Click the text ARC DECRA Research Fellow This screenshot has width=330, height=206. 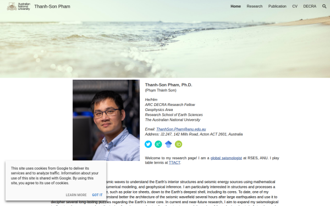click(170, 104)
